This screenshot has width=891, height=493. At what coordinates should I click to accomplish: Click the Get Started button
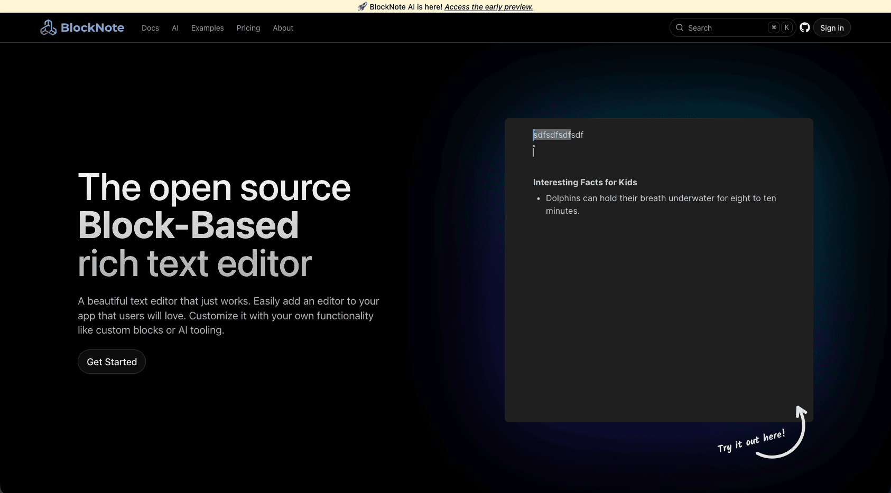pyautogui.click(x=112, y=362)
